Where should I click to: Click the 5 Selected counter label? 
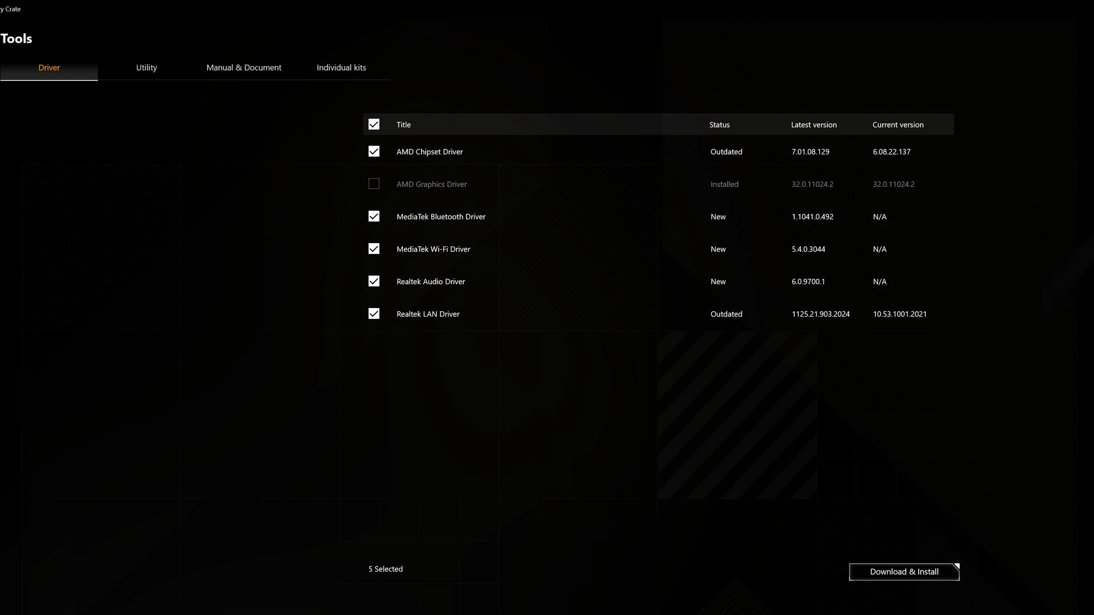point(385,569)
